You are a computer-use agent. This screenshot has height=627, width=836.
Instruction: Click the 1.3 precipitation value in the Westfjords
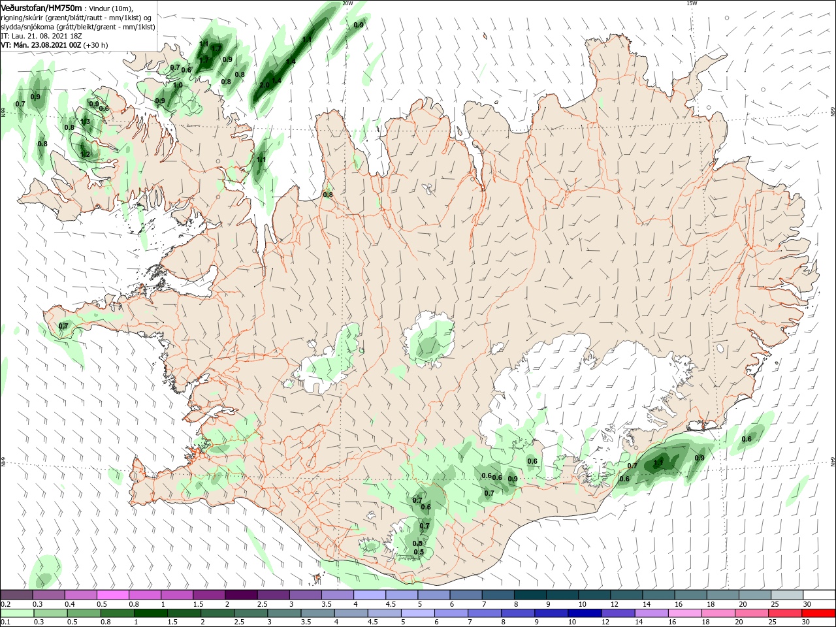click(85, 121)
